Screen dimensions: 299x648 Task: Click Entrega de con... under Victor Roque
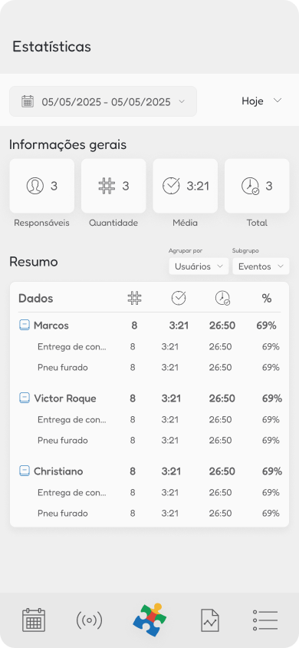tap(72, 419)
